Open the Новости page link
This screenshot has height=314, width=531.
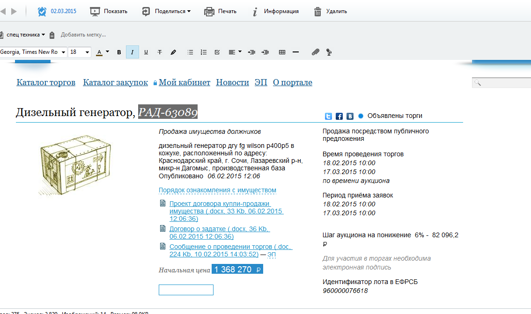pos(232,82)
